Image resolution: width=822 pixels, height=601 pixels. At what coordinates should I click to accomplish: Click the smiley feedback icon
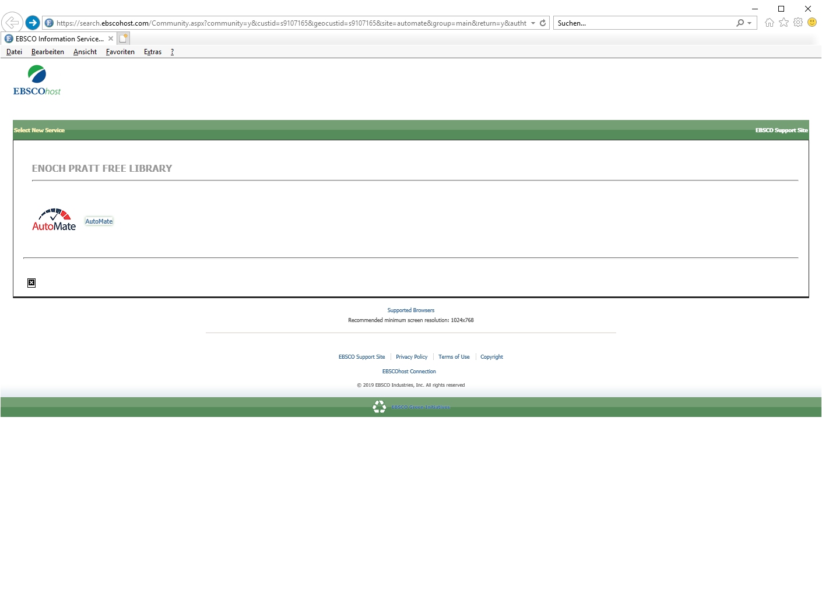click(812, 23)
